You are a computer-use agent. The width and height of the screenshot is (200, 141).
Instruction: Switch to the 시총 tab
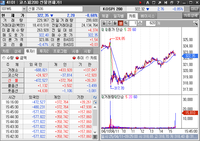coord(75,51)
